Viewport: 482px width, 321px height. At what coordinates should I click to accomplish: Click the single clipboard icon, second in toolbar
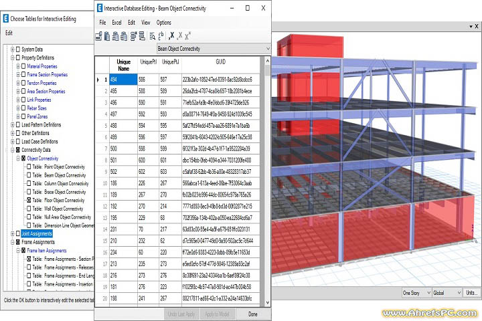tap(106, 36)
